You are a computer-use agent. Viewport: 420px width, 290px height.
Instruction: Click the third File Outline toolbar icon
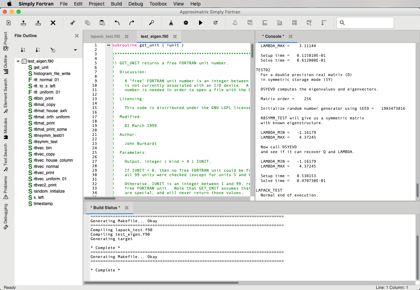[x=53, y=50]
